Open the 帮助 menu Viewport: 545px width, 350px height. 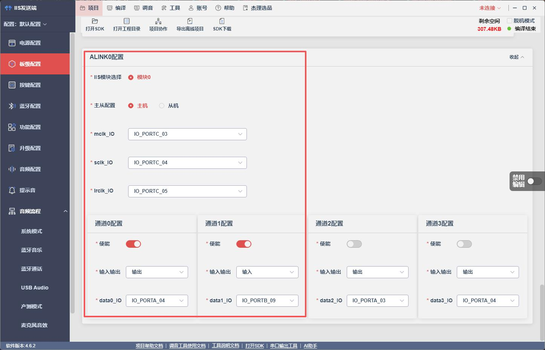pos(225,8)
